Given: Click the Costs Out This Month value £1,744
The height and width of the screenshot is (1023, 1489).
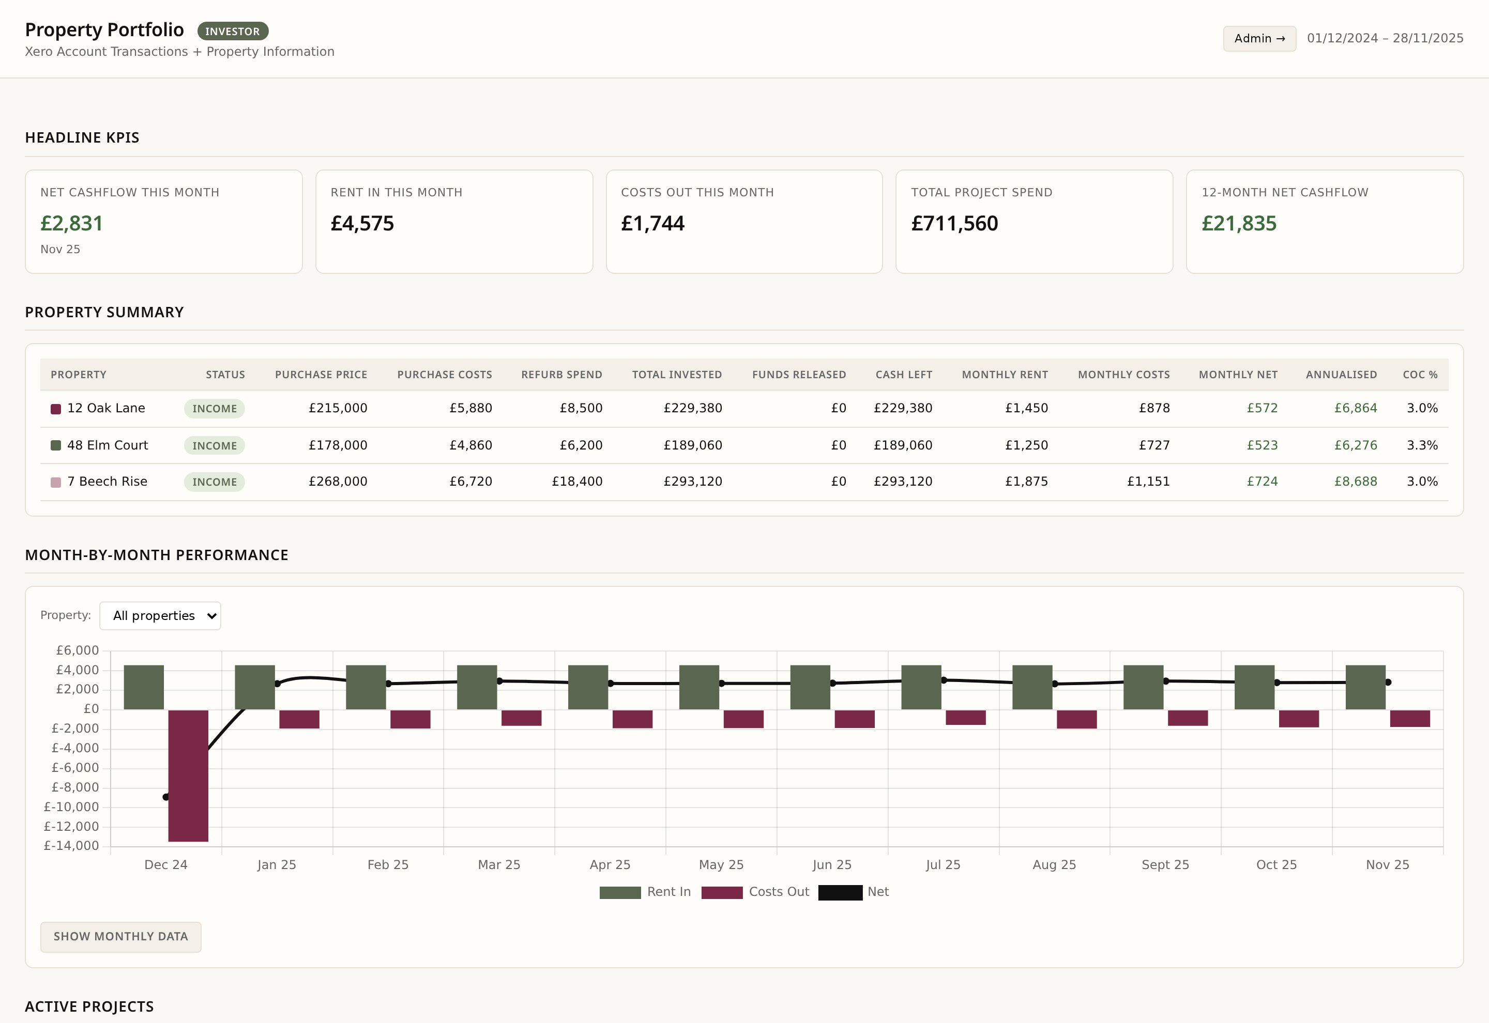Looking at the screenshot, I should point(653,223).
